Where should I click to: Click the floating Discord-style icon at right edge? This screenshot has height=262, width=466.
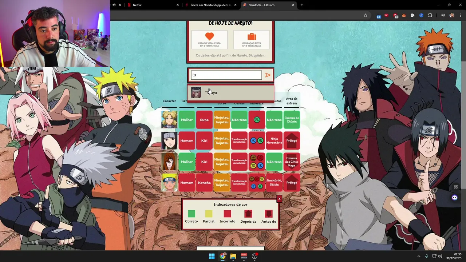tap(454, 198)
